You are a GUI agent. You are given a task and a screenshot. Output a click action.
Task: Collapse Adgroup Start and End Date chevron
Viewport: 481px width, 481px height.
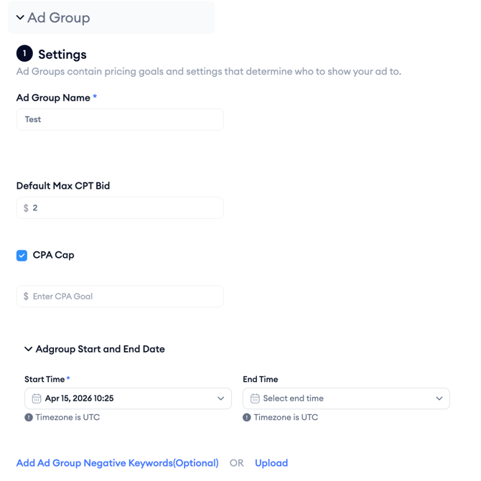[x=29, y=350]
